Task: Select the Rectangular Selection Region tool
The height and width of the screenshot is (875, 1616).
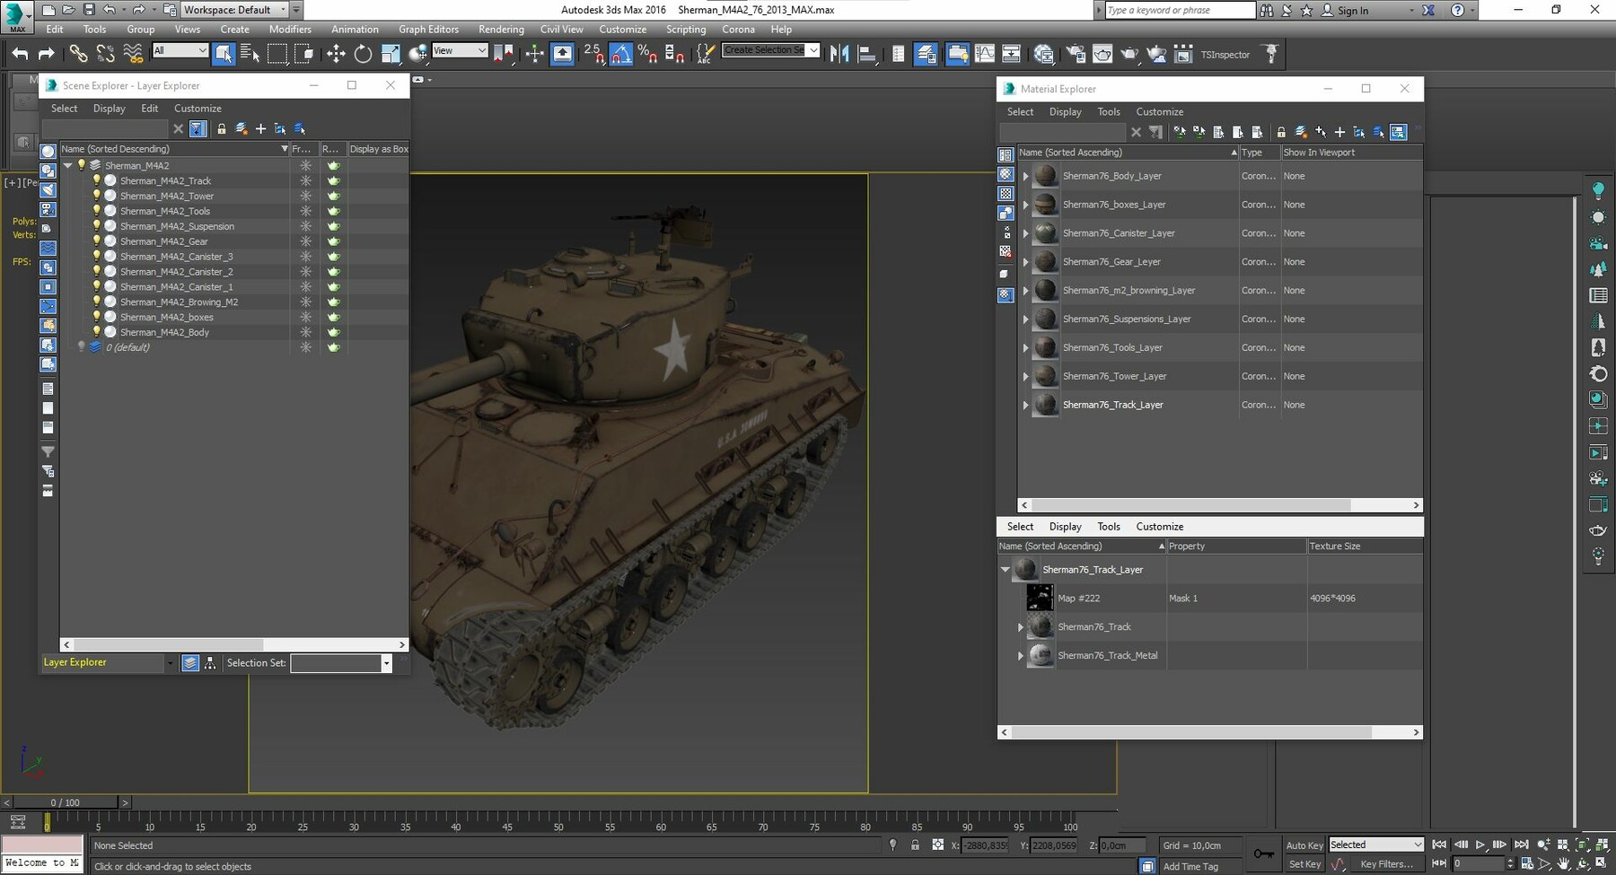Action: coord(278,54)
